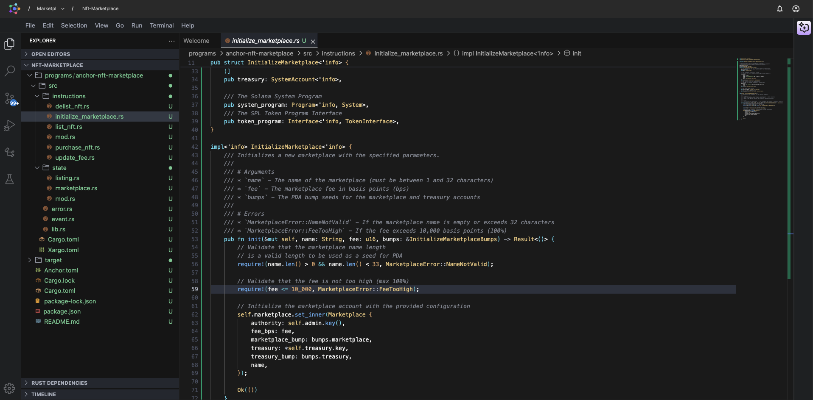
Task: Open the Extensions view in activity bar
Action: pos(9,152)
